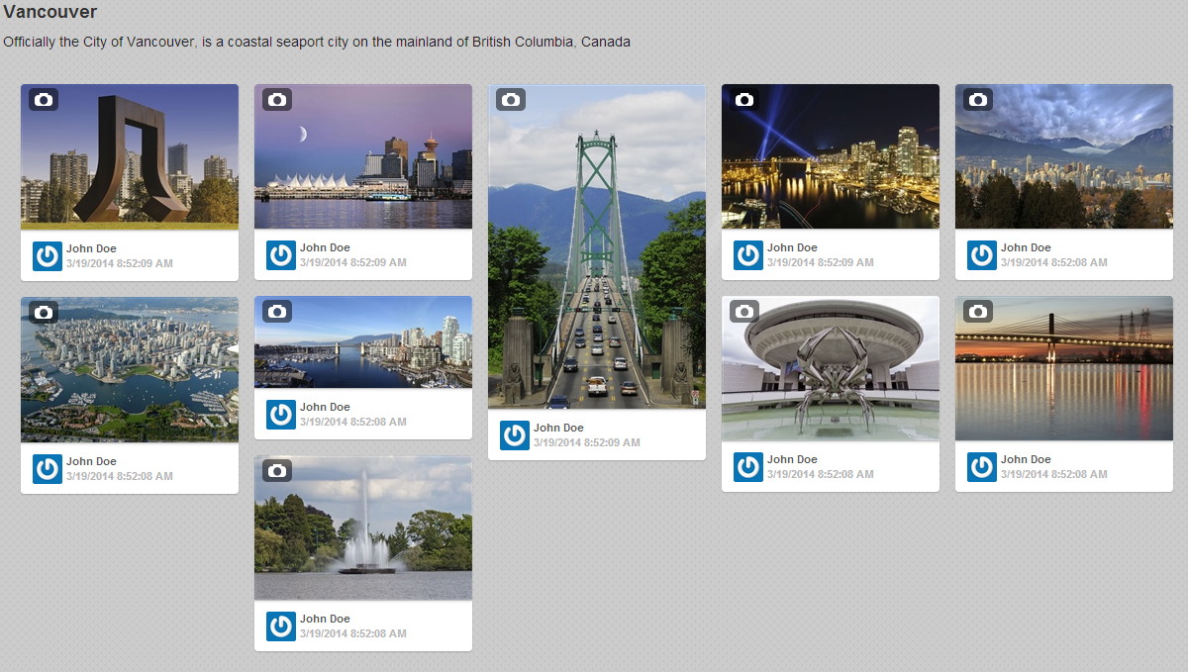
Task: Click the camera icon on the arch sculpture photo
Action: (44, 99)
